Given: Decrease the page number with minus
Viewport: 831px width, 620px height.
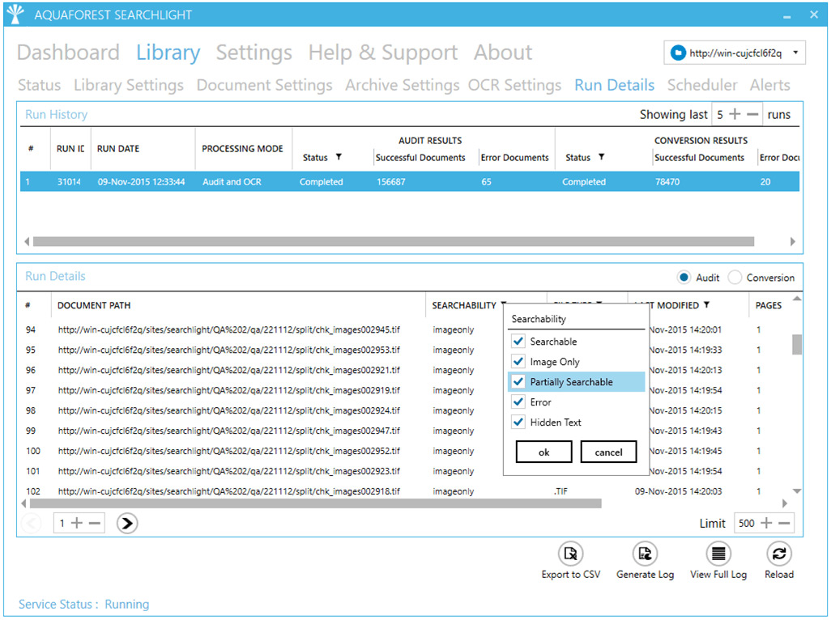Looking at the screenshot, I should (x=95, y=523).
